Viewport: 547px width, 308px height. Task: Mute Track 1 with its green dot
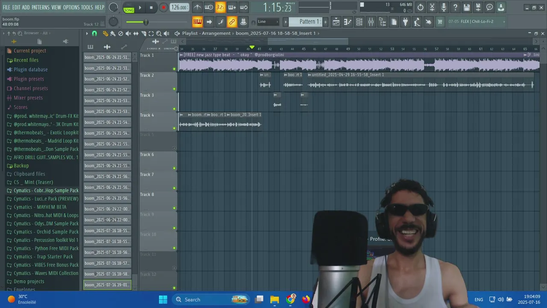pyautogui.click(x=174, y=69)
